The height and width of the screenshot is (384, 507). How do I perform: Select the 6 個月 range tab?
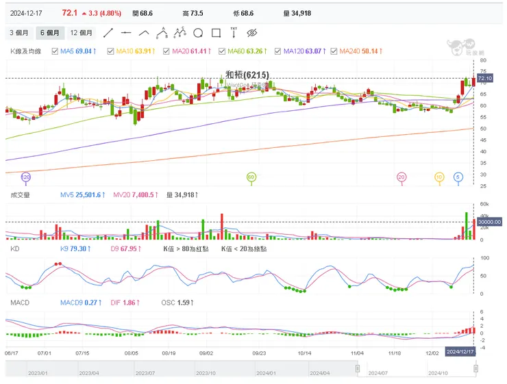coord(49,33)
